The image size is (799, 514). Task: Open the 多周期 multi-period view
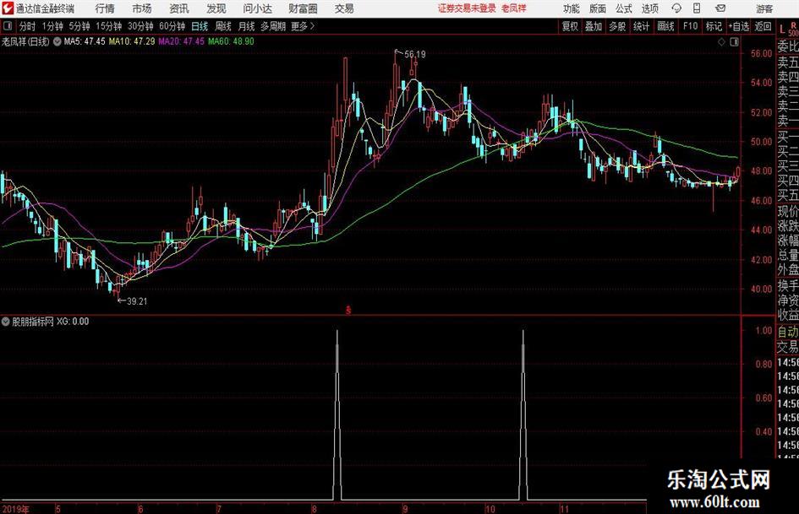[273, 26]
